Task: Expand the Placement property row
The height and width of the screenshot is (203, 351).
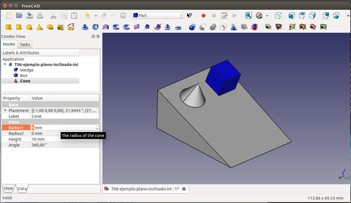Action: coord(5,110)
